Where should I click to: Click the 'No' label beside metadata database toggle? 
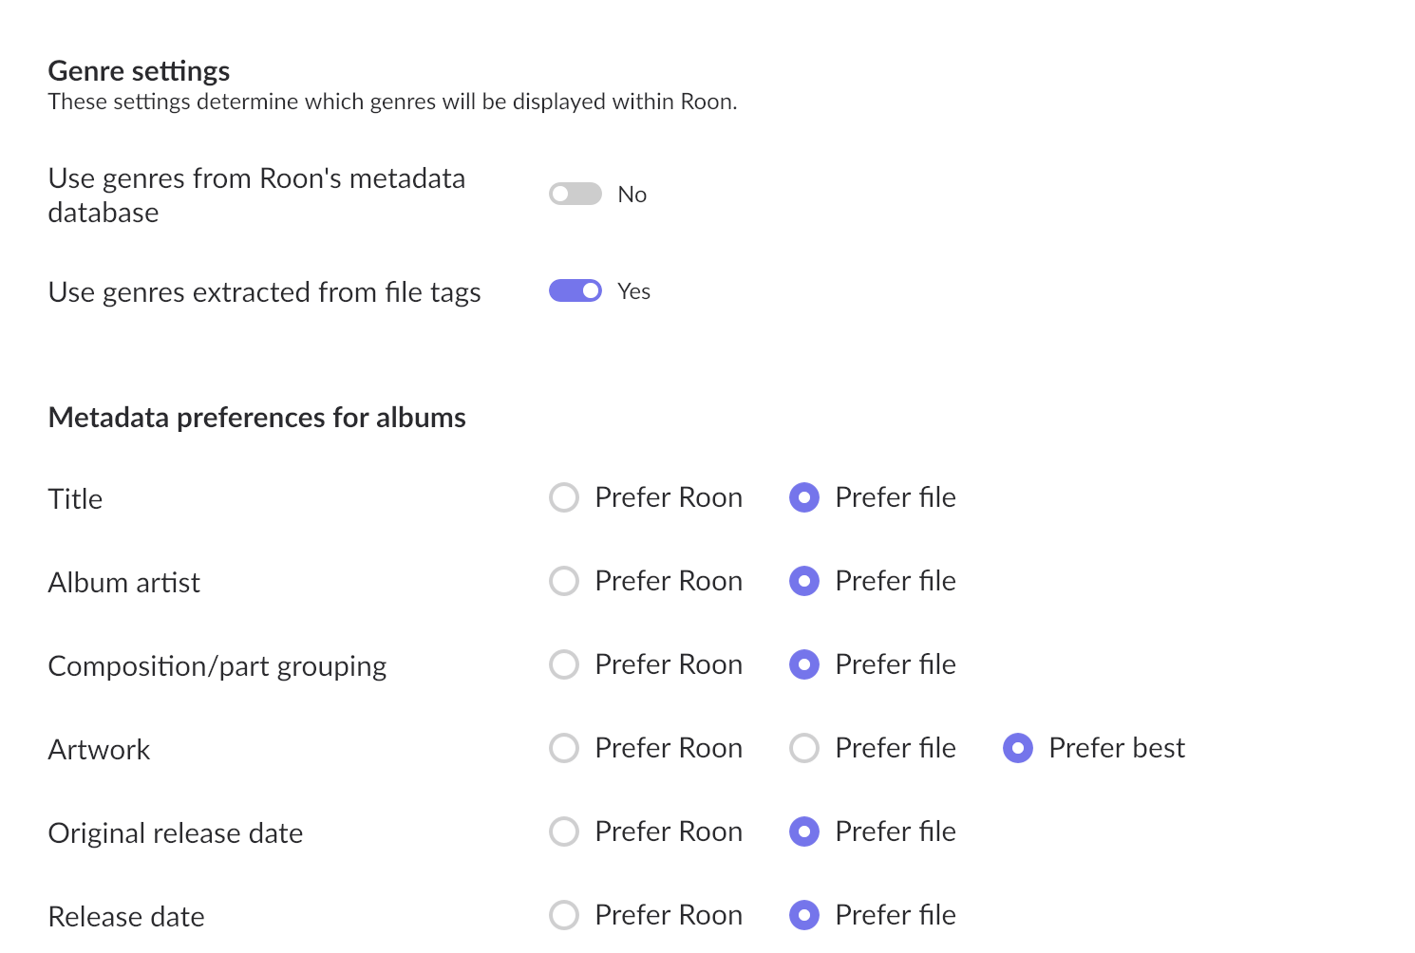[x=632, y=195]
